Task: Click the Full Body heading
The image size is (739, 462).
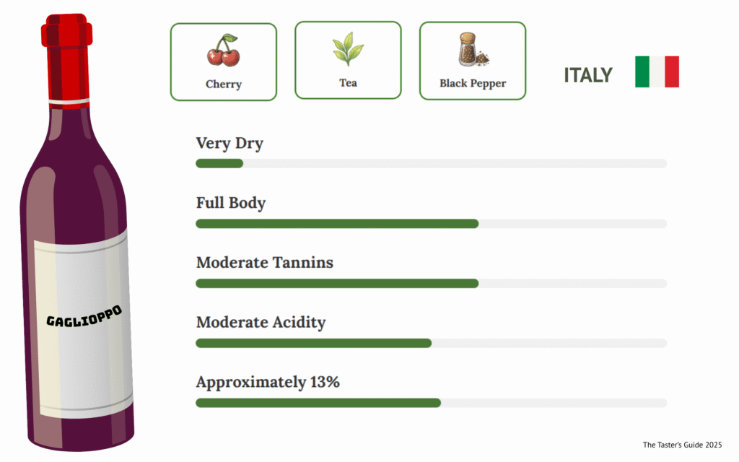Action: [231, 203]
